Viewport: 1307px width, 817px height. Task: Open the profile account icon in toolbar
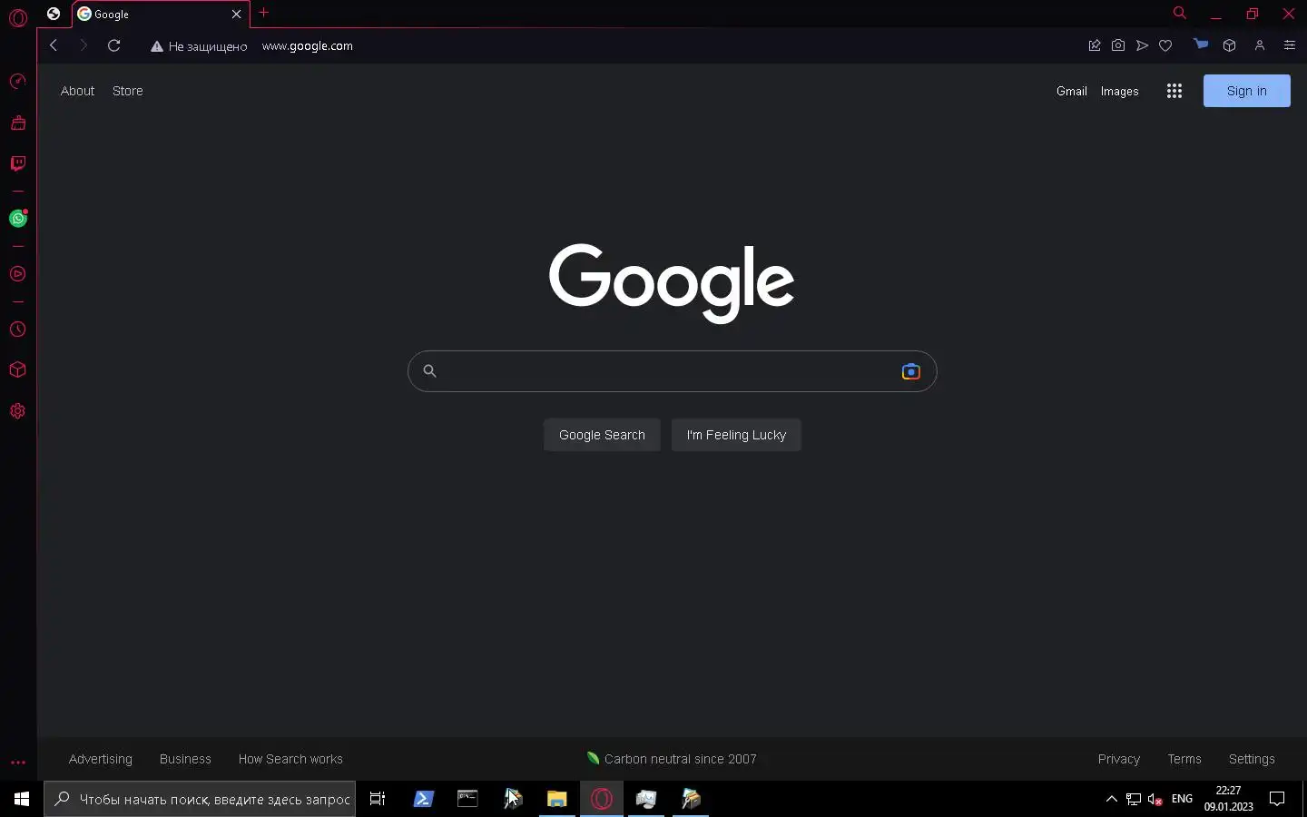click(1260, 45)
